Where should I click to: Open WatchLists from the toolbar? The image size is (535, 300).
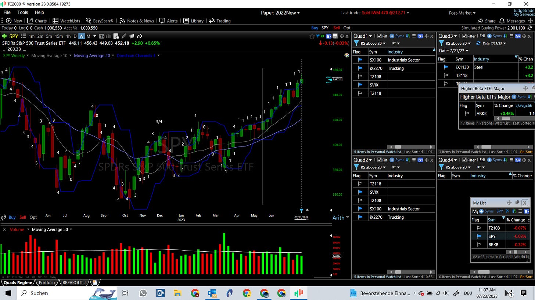(x=66, y=21)
